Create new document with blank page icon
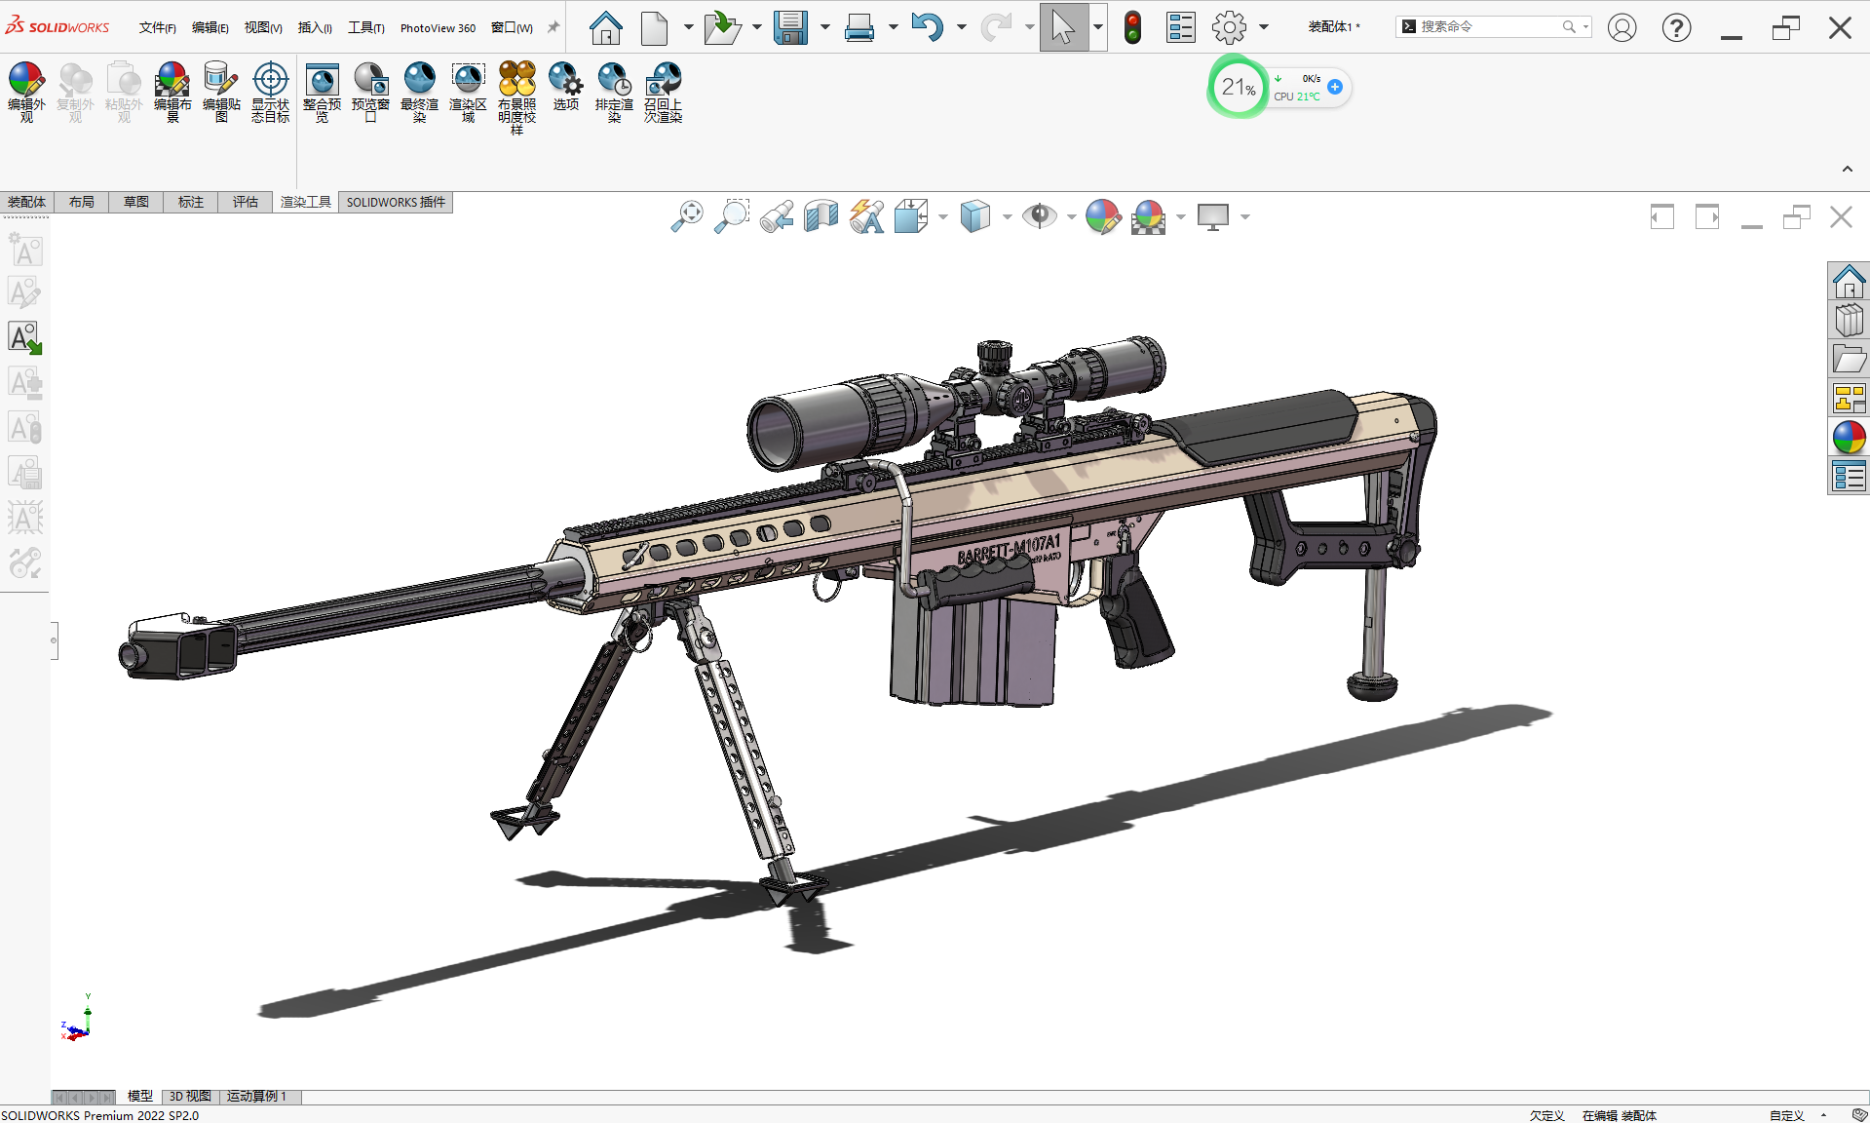 655,27
